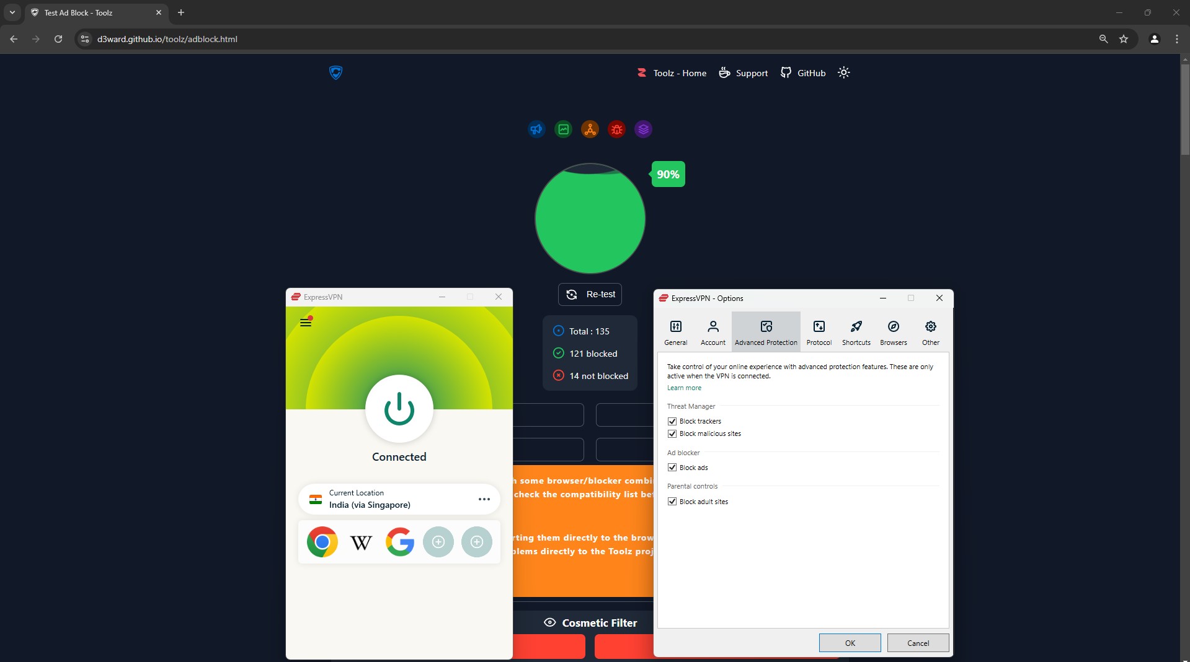
Task: Open the Chrome three-dot menu
Action: coord(1177,39)
